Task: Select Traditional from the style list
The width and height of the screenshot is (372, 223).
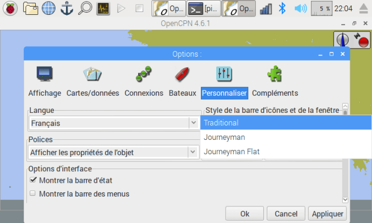Action: 221,122
